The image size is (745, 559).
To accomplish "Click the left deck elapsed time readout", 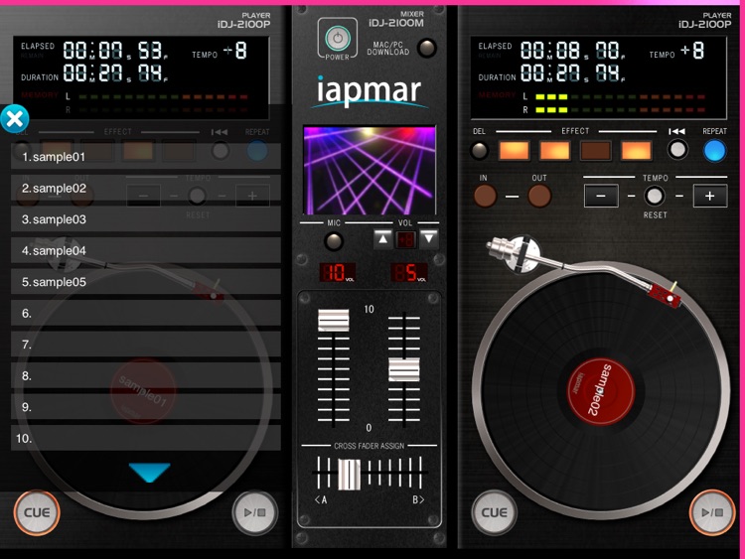I will coord(115,51).
